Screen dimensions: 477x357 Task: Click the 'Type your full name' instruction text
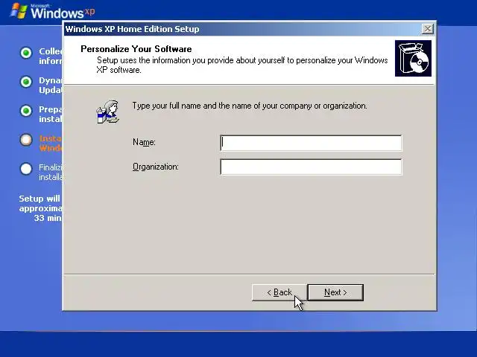[x=250, y=106]
